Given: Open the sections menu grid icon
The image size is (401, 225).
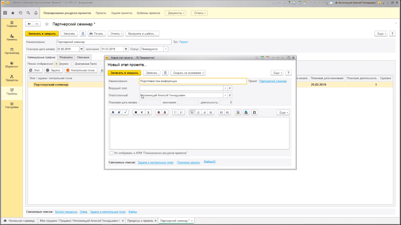Looking at the screenshot, I should tap(5, 13).
